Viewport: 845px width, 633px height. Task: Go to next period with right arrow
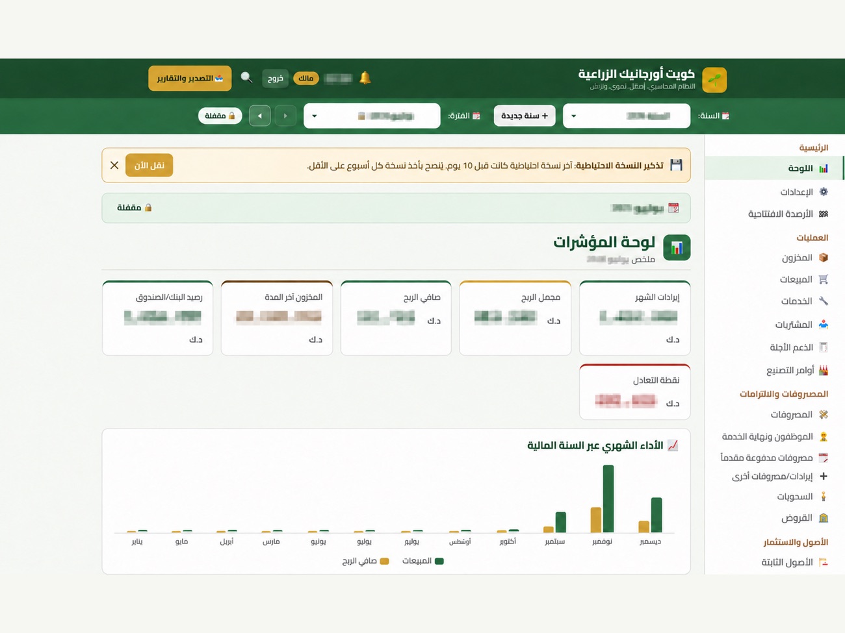point(285,116)
